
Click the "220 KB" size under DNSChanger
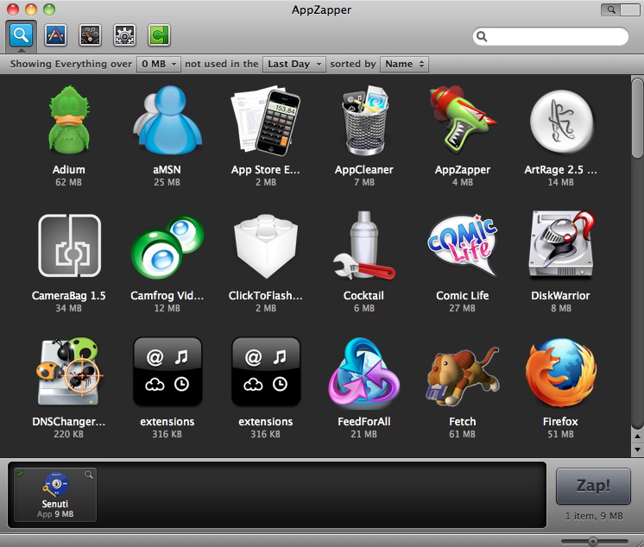pyautogui.click(x=68, y=434)
